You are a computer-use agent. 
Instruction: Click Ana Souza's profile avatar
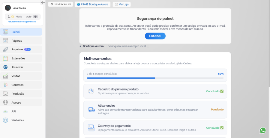pyautogui.click(x=8, y=8)
